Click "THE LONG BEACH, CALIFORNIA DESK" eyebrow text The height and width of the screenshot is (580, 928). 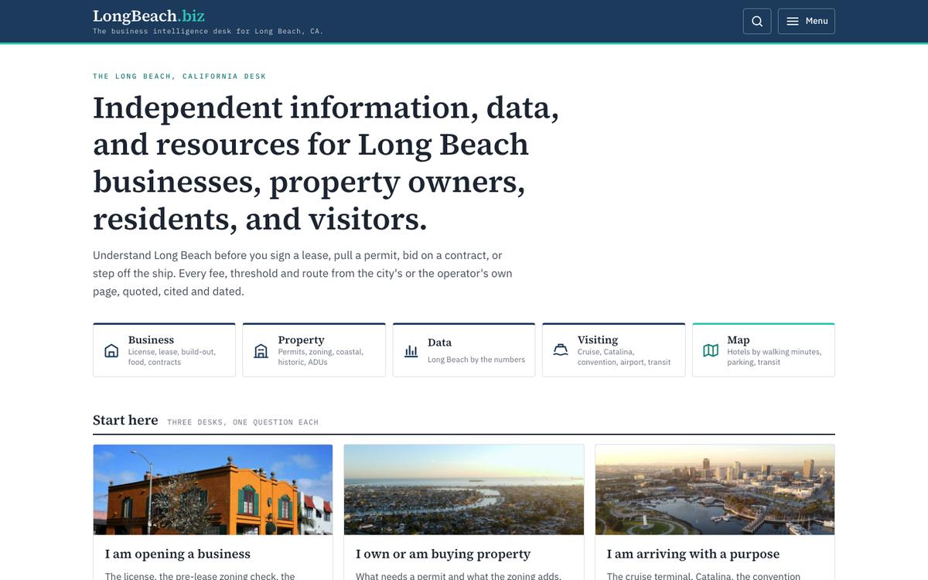pyautogui.click(x=179, y=77)
